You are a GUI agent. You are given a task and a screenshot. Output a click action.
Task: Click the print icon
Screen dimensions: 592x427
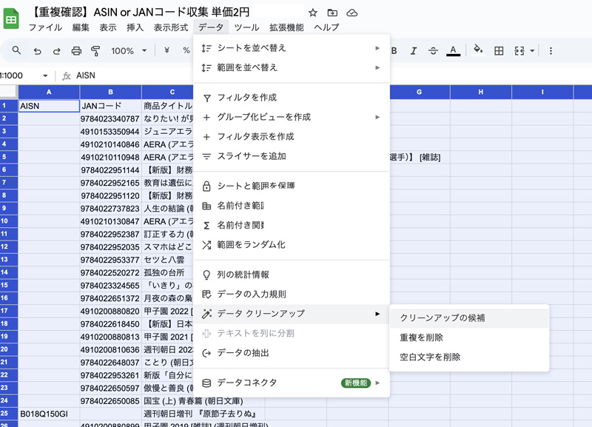click(76, 51)
